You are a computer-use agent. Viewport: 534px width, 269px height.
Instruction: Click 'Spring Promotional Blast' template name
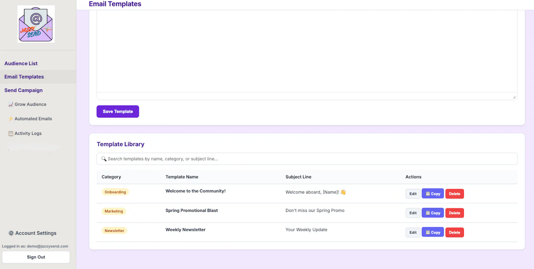click(x=192, y=210)
